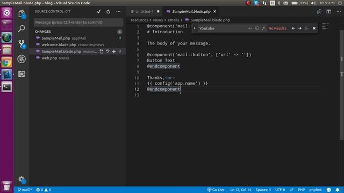Select encoding UTF-8 in status bar
Viewport: 344px width, 193px height.
click(x=280, y=190)
